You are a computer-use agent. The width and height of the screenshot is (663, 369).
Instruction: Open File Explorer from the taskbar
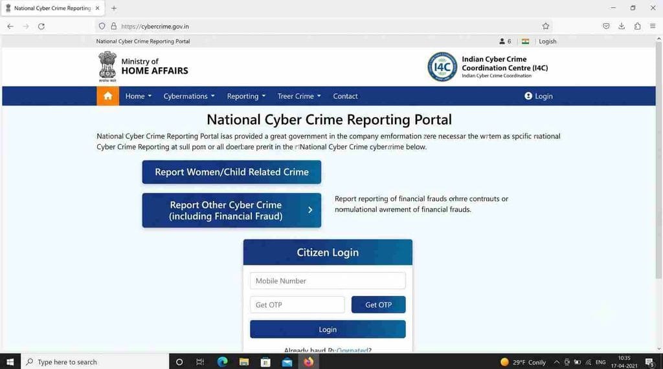pos(244,362)
